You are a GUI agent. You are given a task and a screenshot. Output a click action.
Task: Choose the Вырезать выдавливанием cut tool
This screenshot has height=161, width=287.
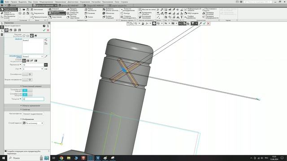(x=57, y=13)
